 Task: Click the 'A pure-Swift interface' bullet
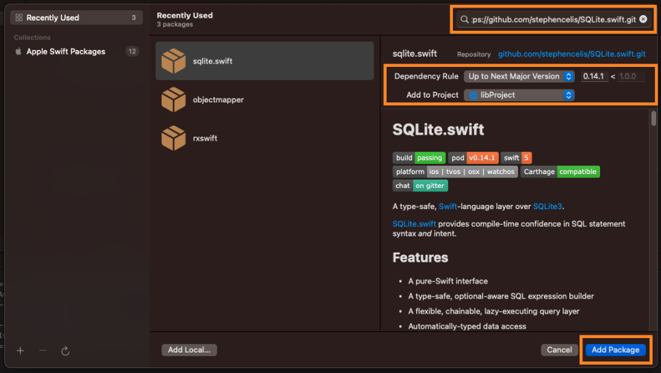[x=448, y=281]
